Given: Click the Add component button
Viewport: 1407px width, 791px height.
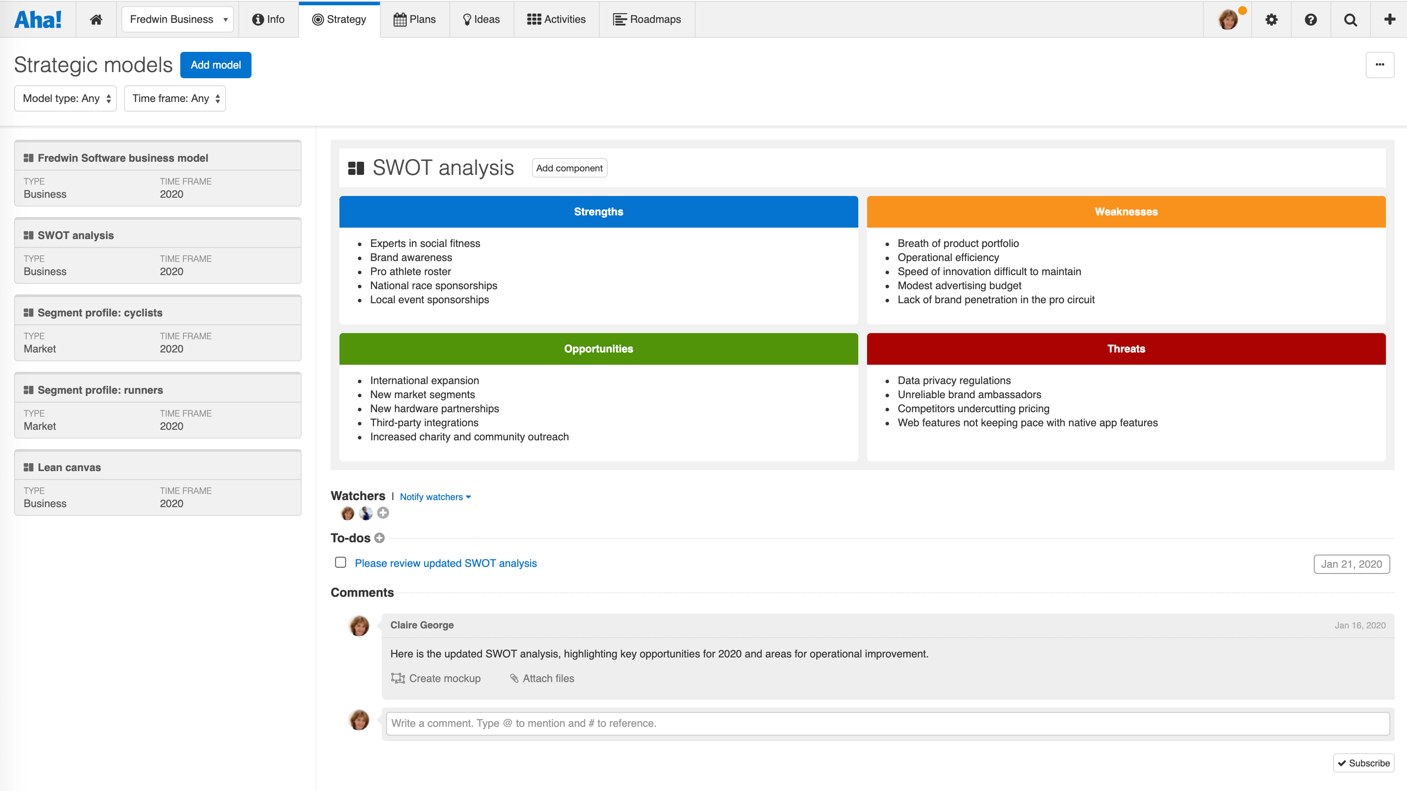Looking at the screenshot, I should (x=569, y=167).
